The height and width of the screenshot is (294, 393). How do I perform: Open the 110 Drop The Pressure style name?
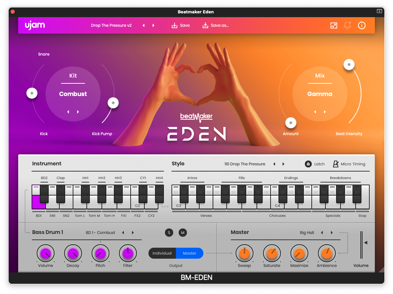coord(245,164)
